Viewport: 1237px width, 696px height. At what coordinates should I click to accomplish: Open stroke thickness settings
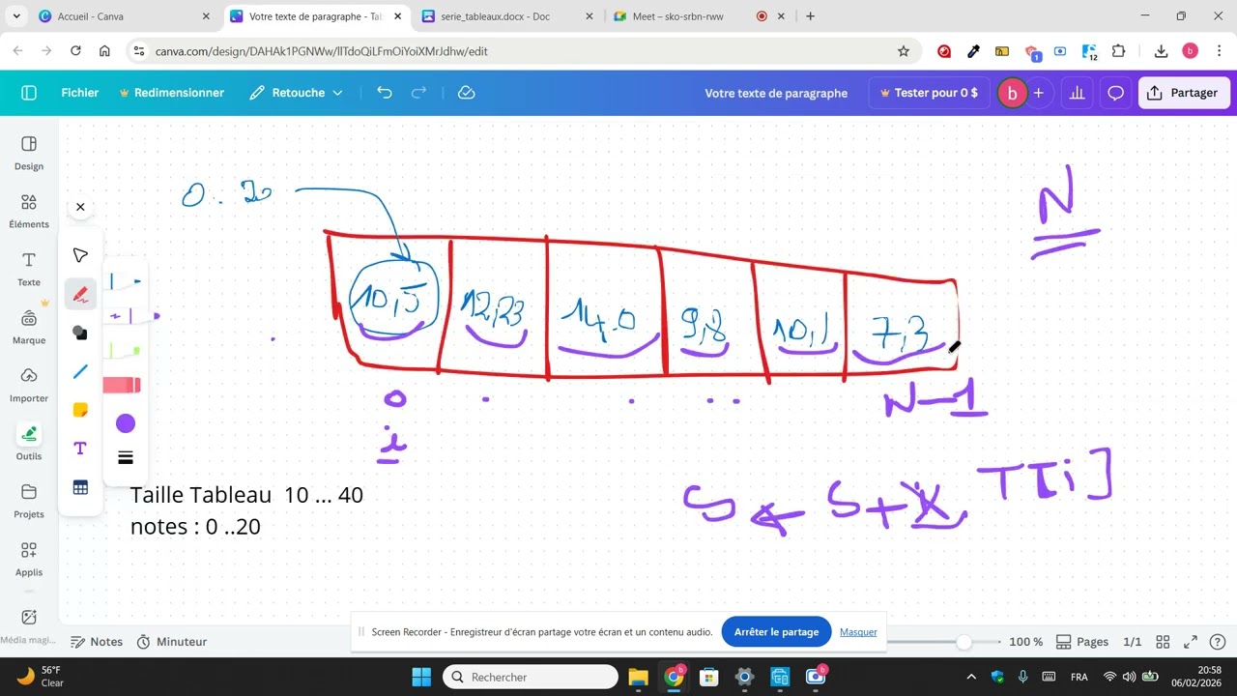126,458
